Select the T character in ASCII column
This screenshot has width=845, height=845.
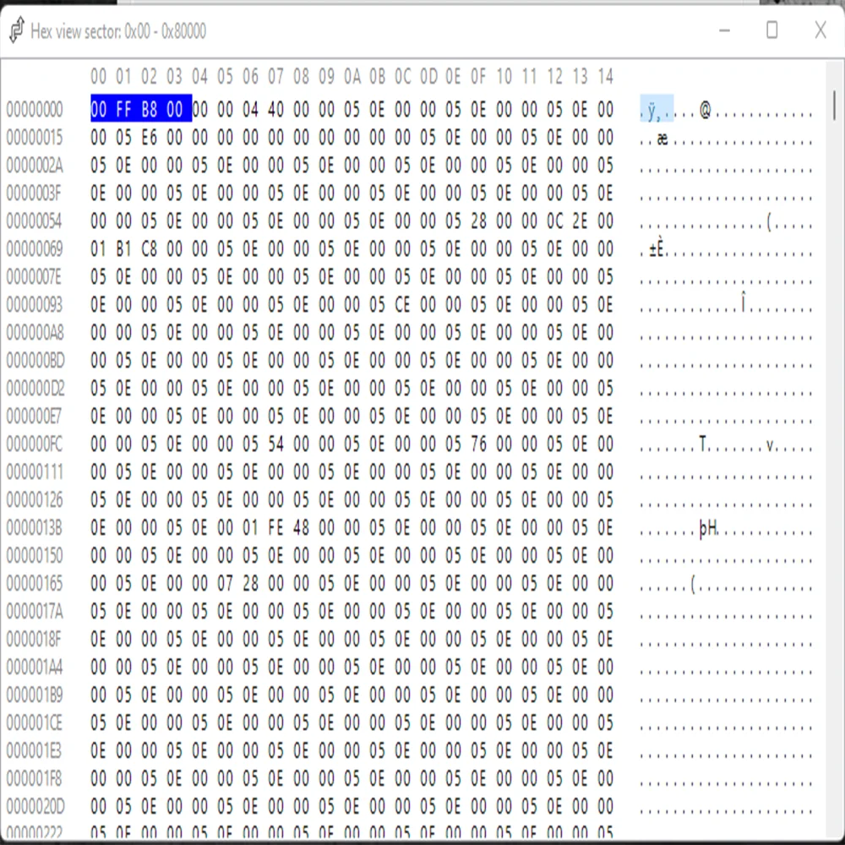[702, 445]
